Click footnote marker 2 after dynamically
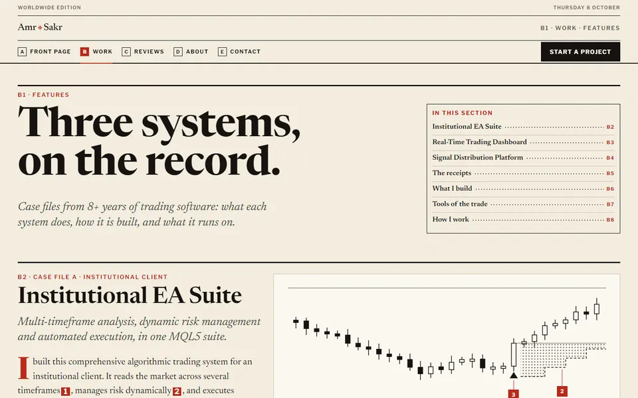Screen dimensions: 638x398 pos(177,391)
